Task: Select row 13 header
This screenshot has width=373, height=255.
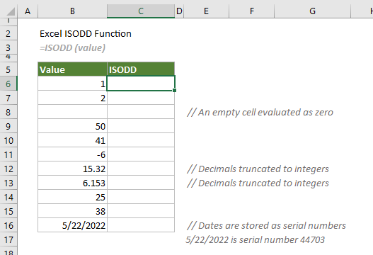Action: [x=8, y=183]
